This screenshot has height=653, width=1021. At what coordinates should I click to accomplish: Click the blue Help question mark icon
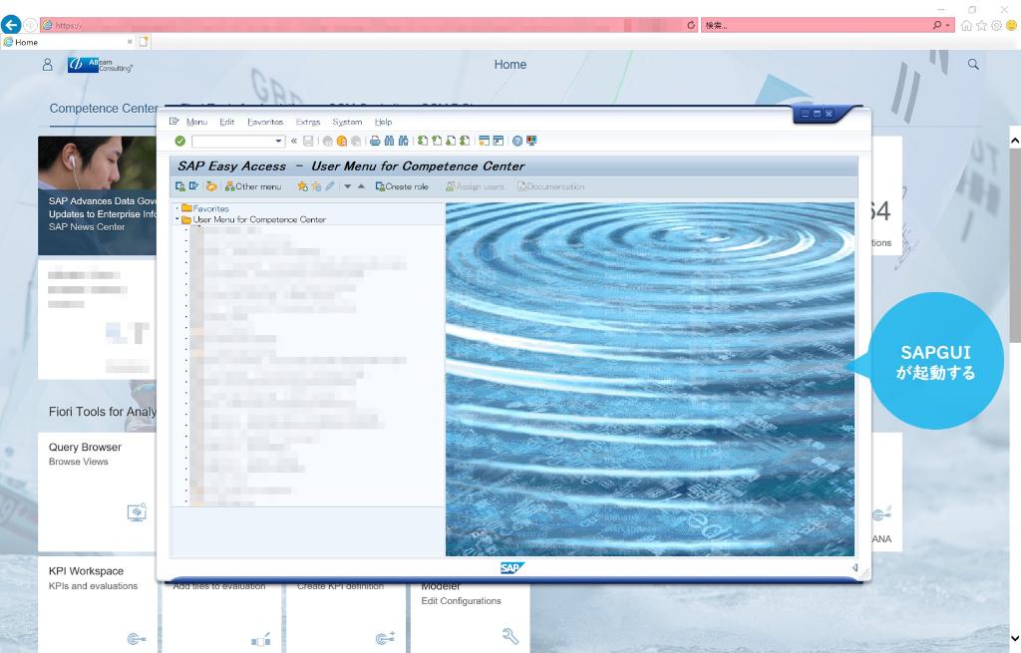pos(517,141)
